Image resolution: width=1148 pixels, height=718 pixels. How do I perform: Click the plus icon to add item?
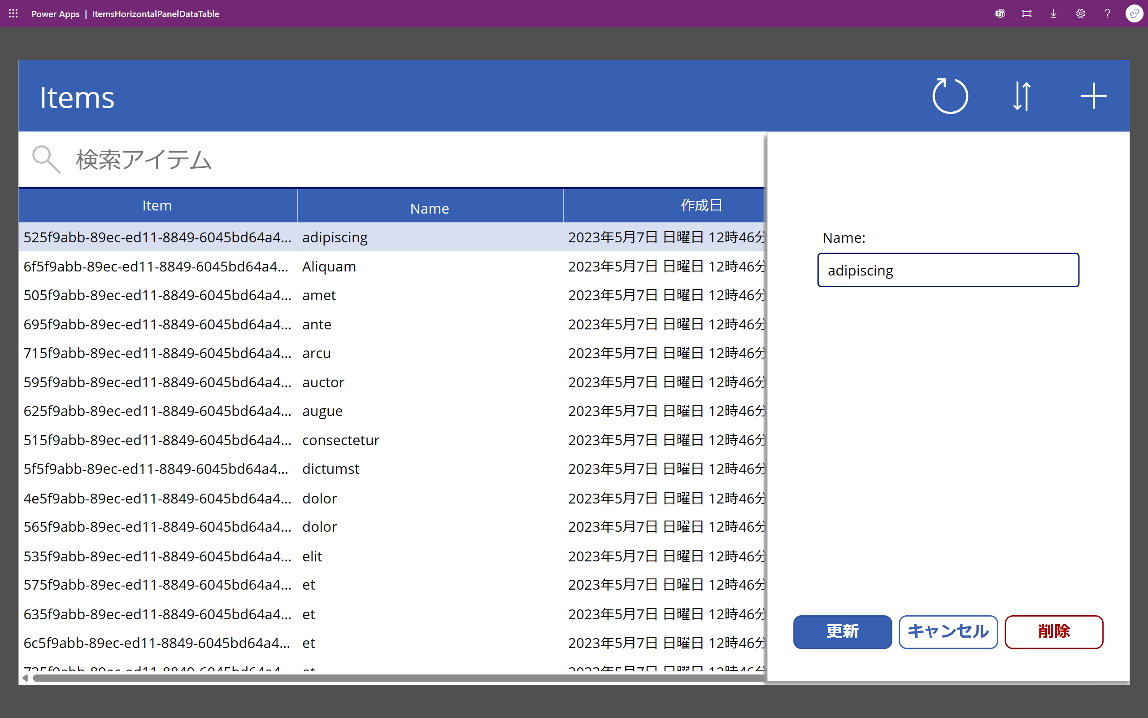1093,96
